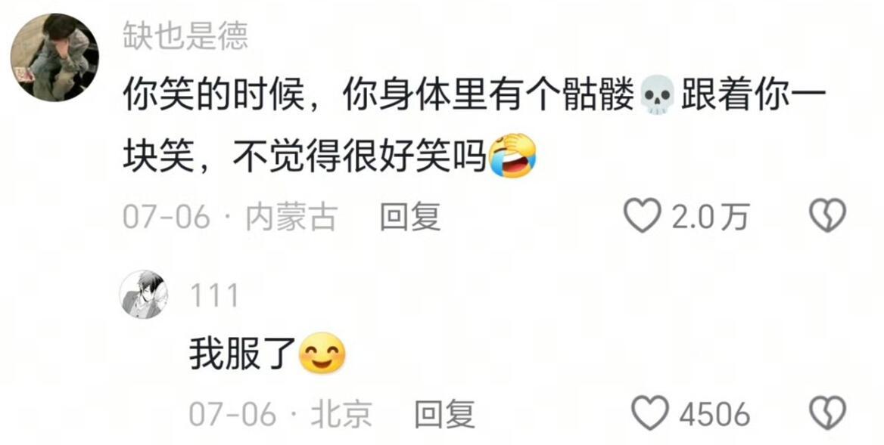The image size is (884, 445).
Task: Tap the 07-06 · 北京 timestamp
Action: pyautogui.click(x=280, y=415)
